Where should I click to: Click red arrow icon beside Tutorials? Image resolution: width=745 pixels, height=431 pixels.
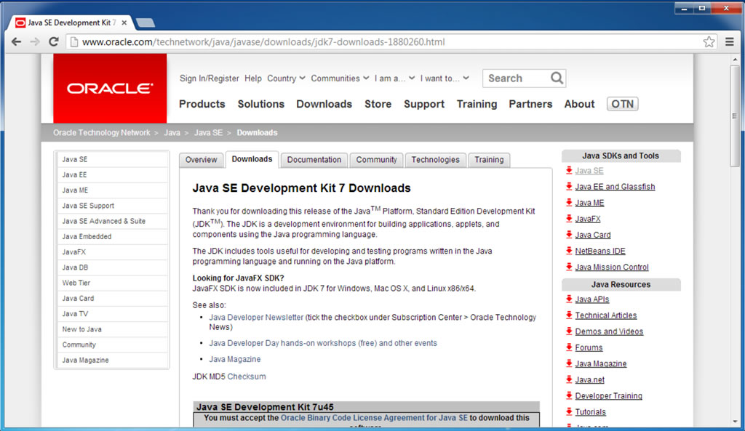coord(569,411)
